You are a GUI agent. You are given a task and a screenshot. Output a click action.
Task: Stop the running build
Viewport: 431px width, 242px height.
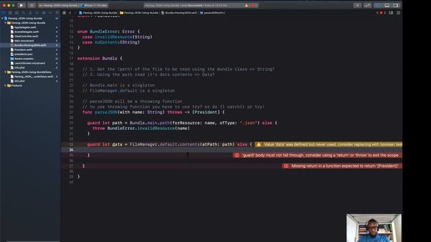click(x=32, y=5)
